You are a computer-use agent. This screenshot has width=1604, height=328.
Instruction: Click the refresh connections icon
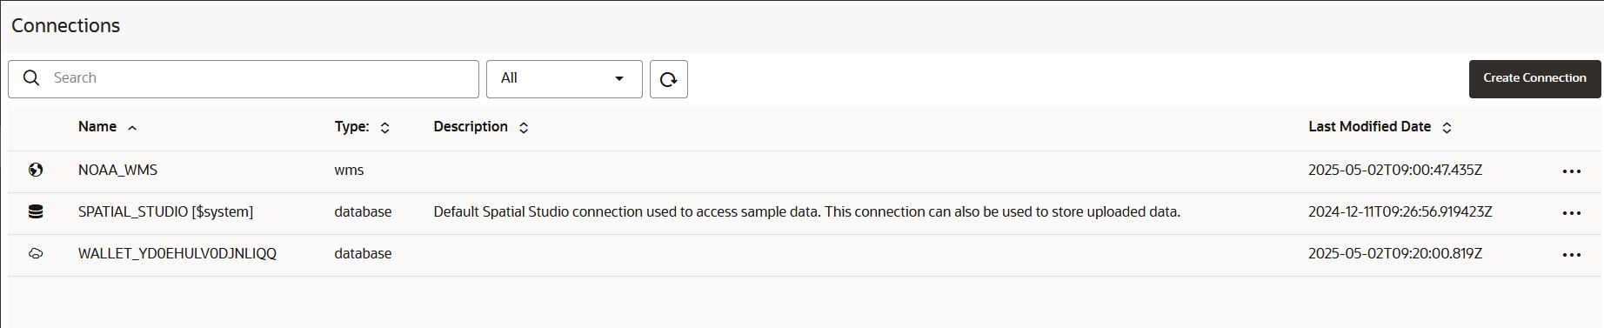668,79
